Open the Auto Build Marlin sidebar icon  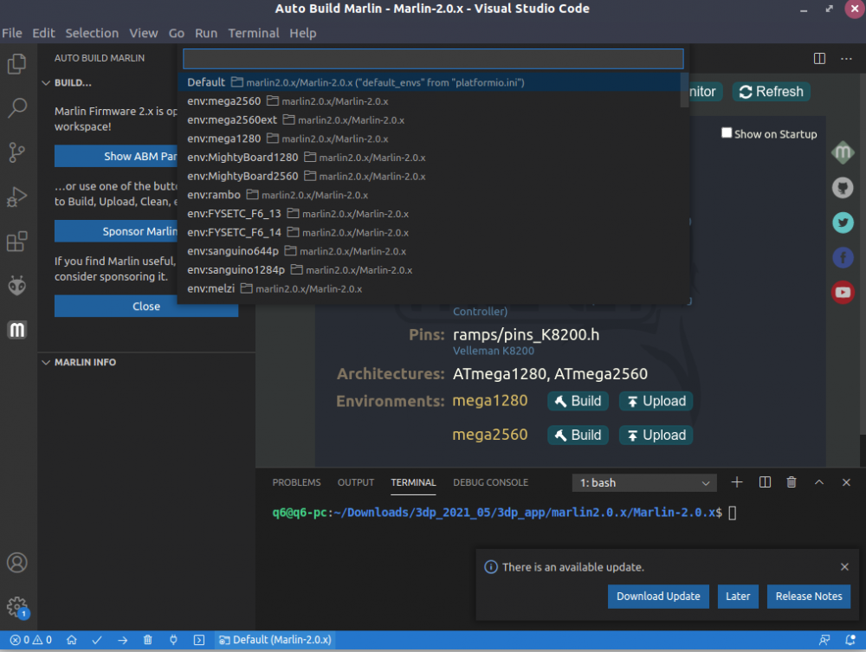[17, 330]
